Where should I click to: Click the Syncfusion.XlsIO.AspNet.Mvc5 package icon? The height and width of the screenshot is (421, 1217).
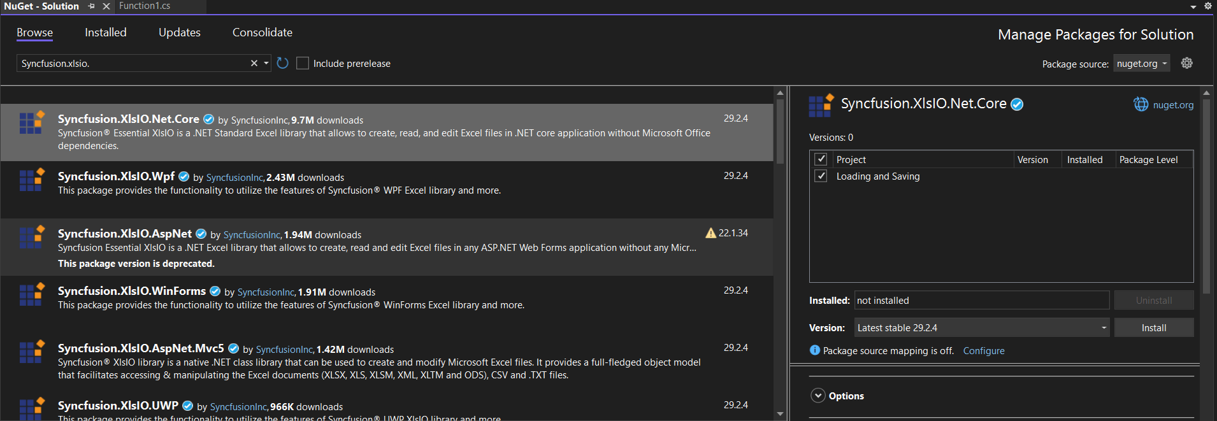point(31,352)
